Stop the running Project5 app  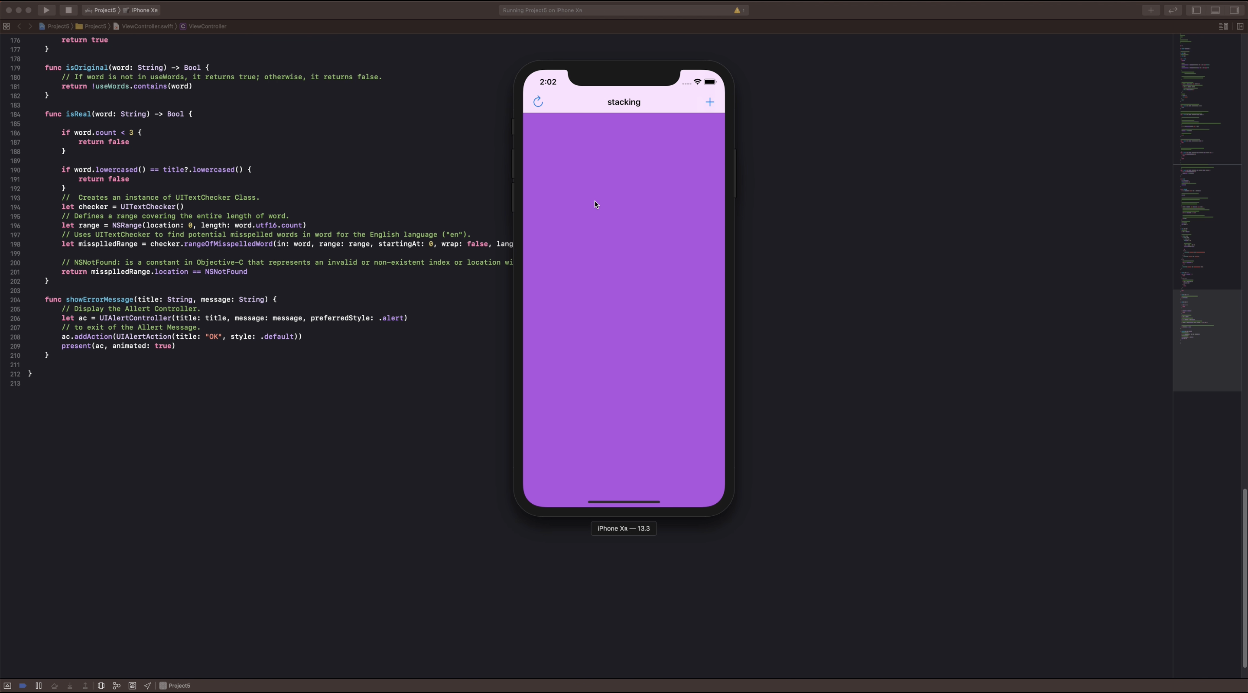click(x=68, y=10)
